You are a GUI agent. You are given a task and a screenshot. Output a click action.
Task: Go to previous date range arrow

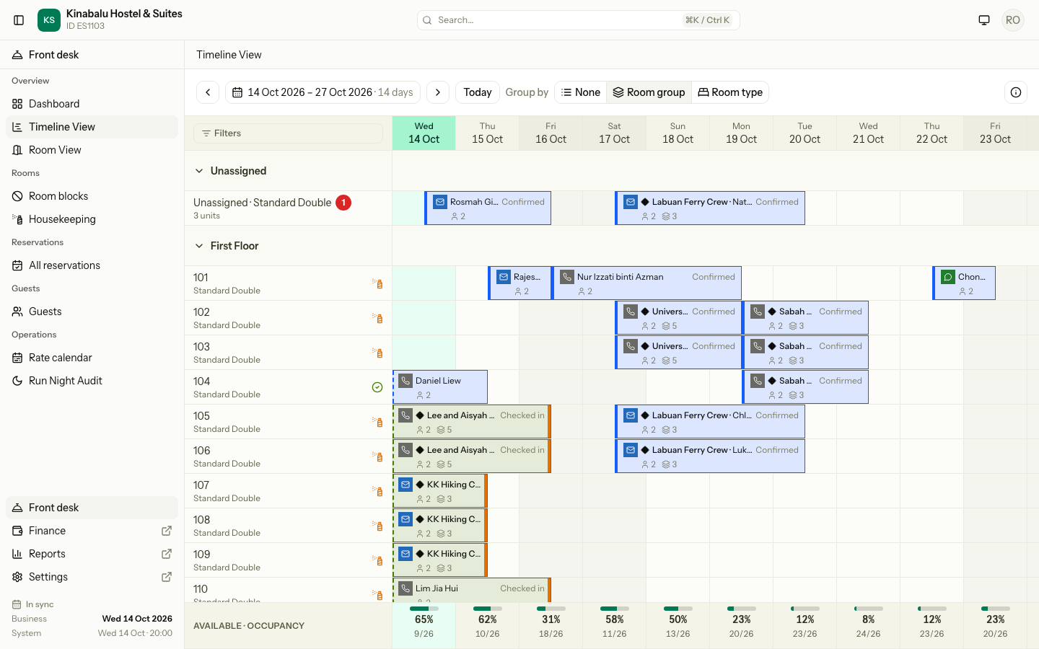[x=208, y=92]
